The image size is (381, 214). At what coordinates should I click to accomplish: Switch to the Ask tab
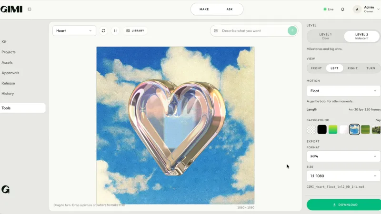click(230, 9)
